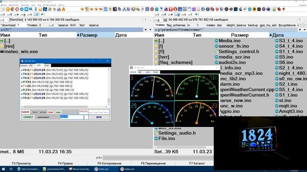Select drive g in left drive bar
The width and height of the screenshot is (307, 172).
pos(23,14)
